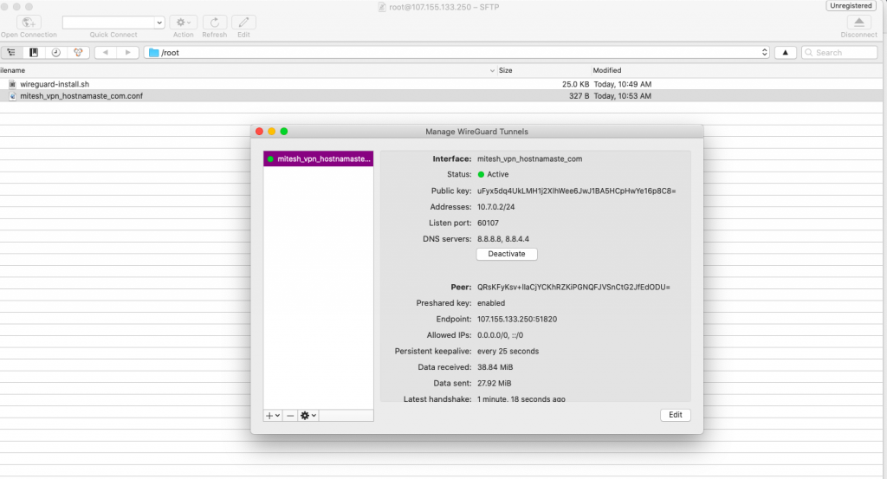The width and height of the screenshot is (887, 479).
Task: Click the Deactivate button
Action: tap(506, 254)
